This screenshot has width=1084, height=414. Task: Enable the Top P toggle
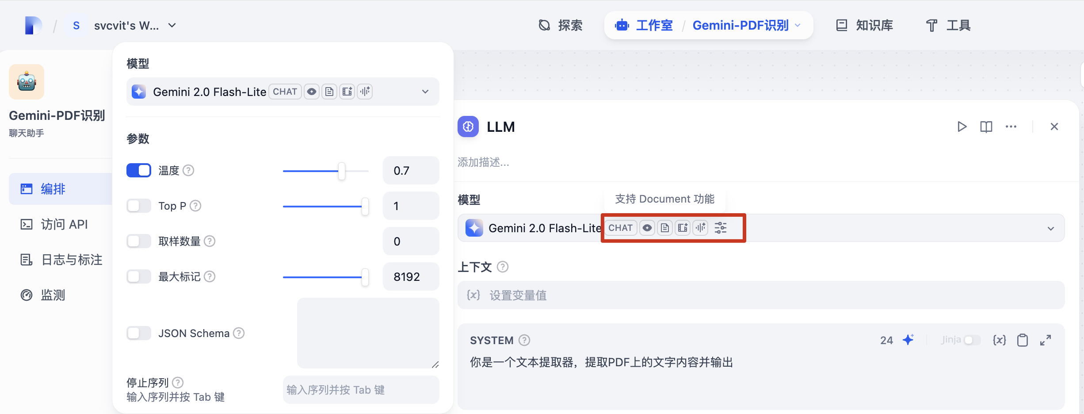click(139, 206)
